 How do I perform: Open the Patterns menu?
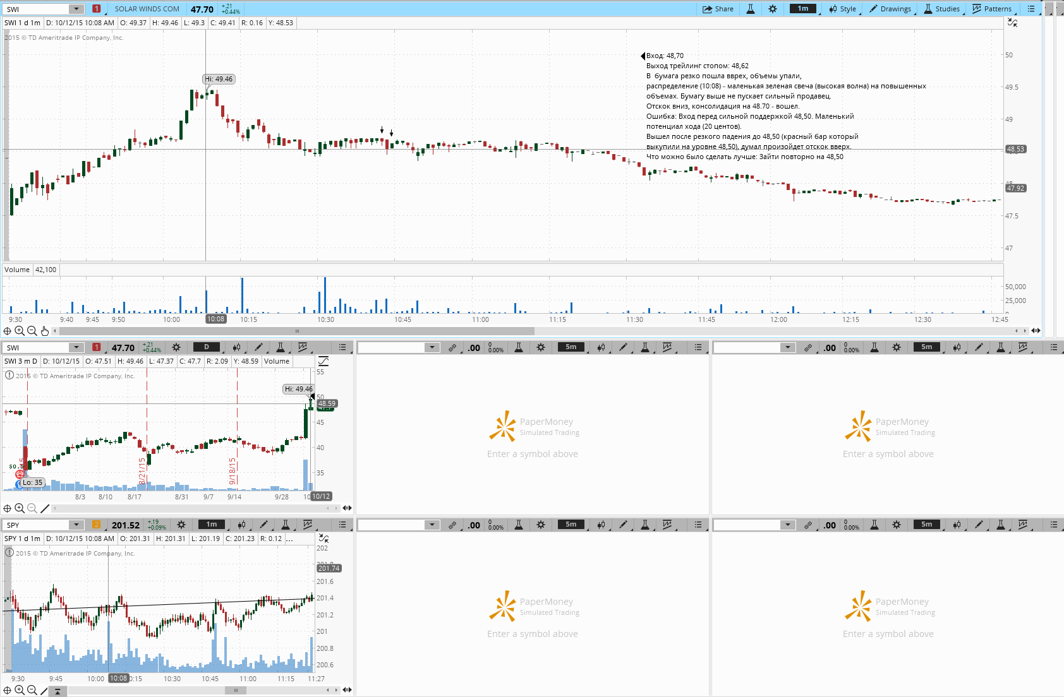(992, 9)
